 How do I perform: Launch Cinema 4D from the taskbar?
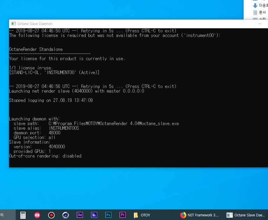pyautogui.click(x=65, y=215)
